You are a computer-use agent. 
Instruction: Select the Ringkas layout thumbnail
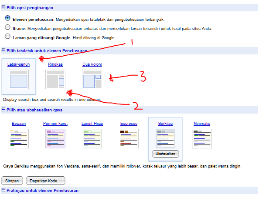tap(55, 80)
